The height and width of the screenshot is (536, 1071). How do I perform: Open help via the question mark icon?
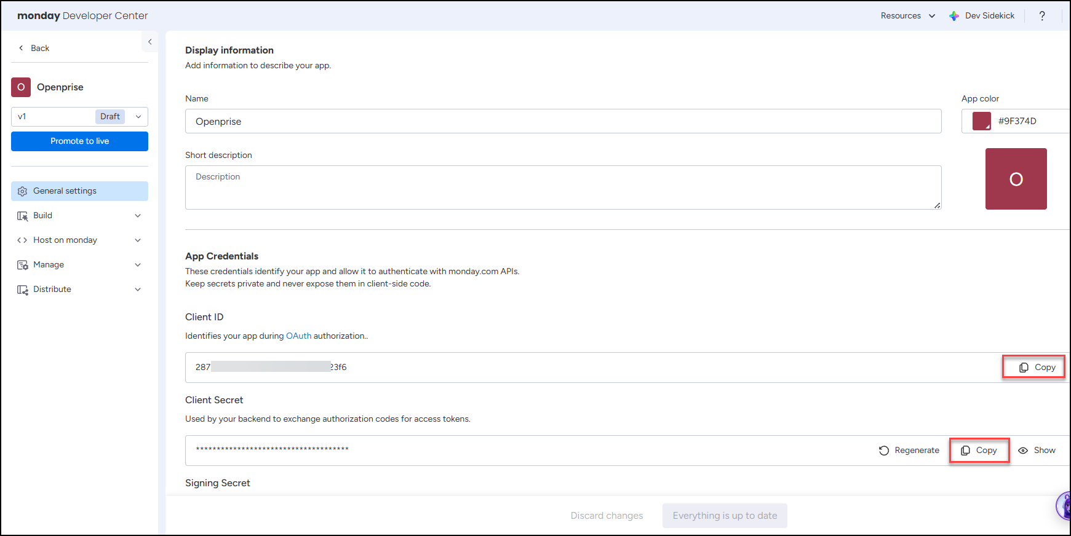(1041, 16)
